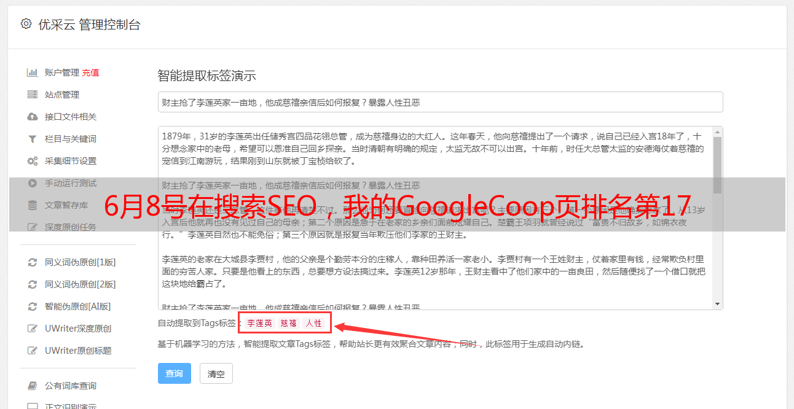Screen dimensions: 794x409
Task: Click the refresh icon for 智能伪原创[AI版]
Action: coord(33,306)
